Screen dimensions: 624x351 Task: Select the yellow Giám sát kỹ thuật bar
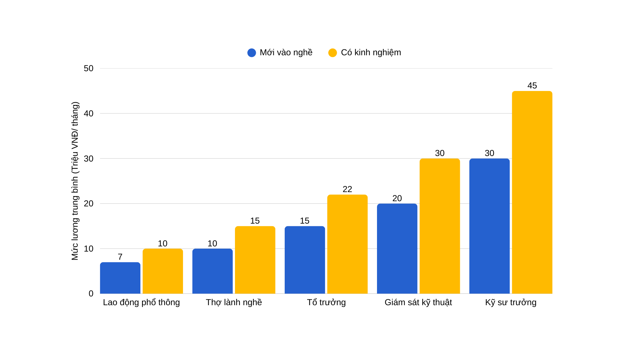pyautogui.click(x=440, y=226)
